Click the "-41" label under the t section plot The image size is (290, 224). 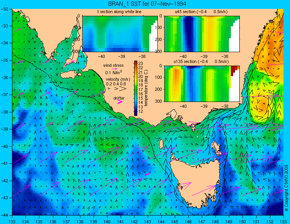[x=81, y=56]
